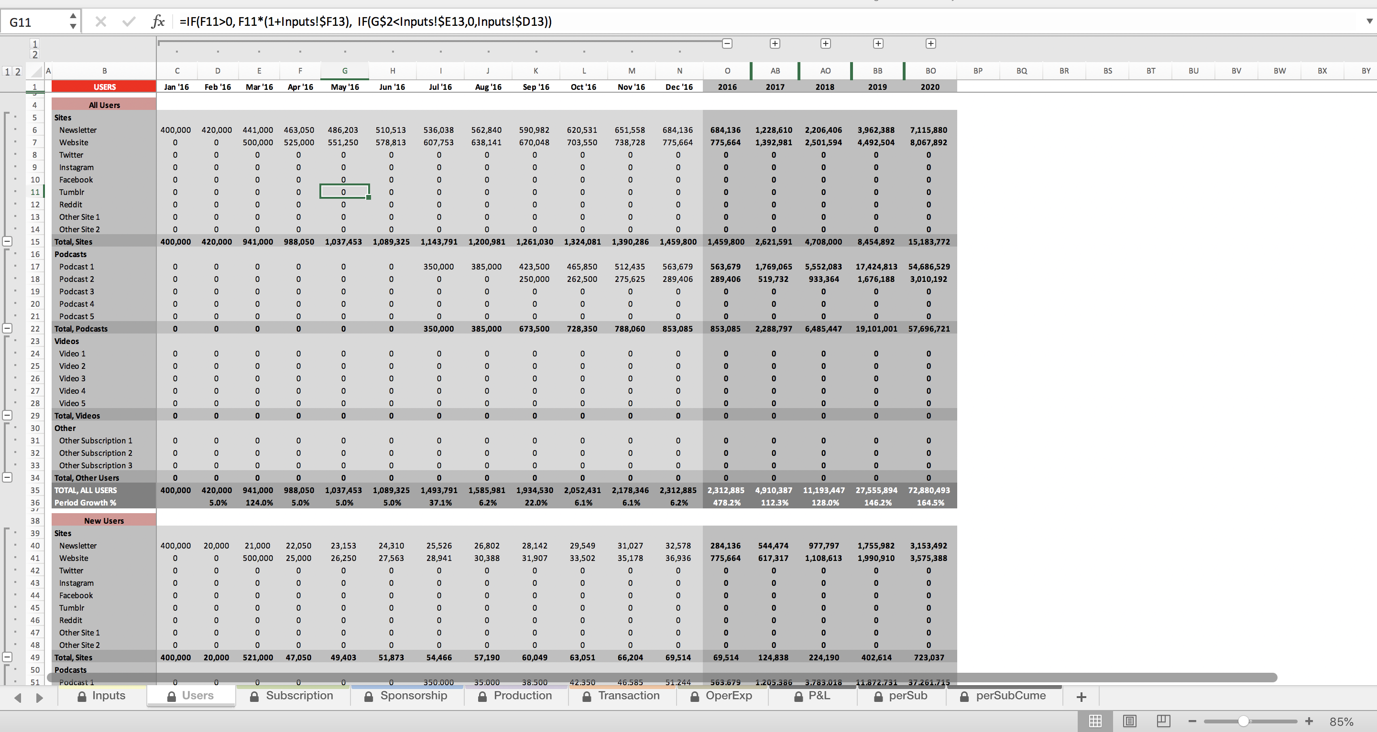1377x732 pixels.
Task: Switch to the Users sheet tab
Action: (x=190, y=696)
